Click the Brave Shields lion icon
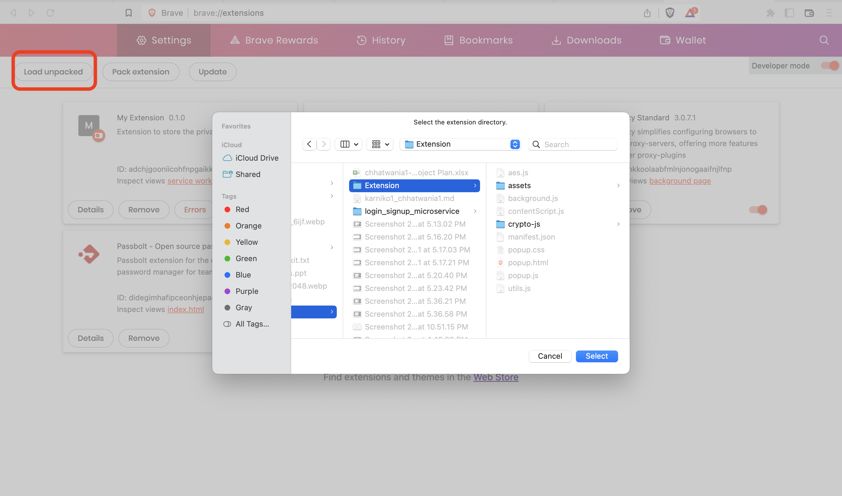This screenshot has height=496, width=842. (x=670, y=13)
